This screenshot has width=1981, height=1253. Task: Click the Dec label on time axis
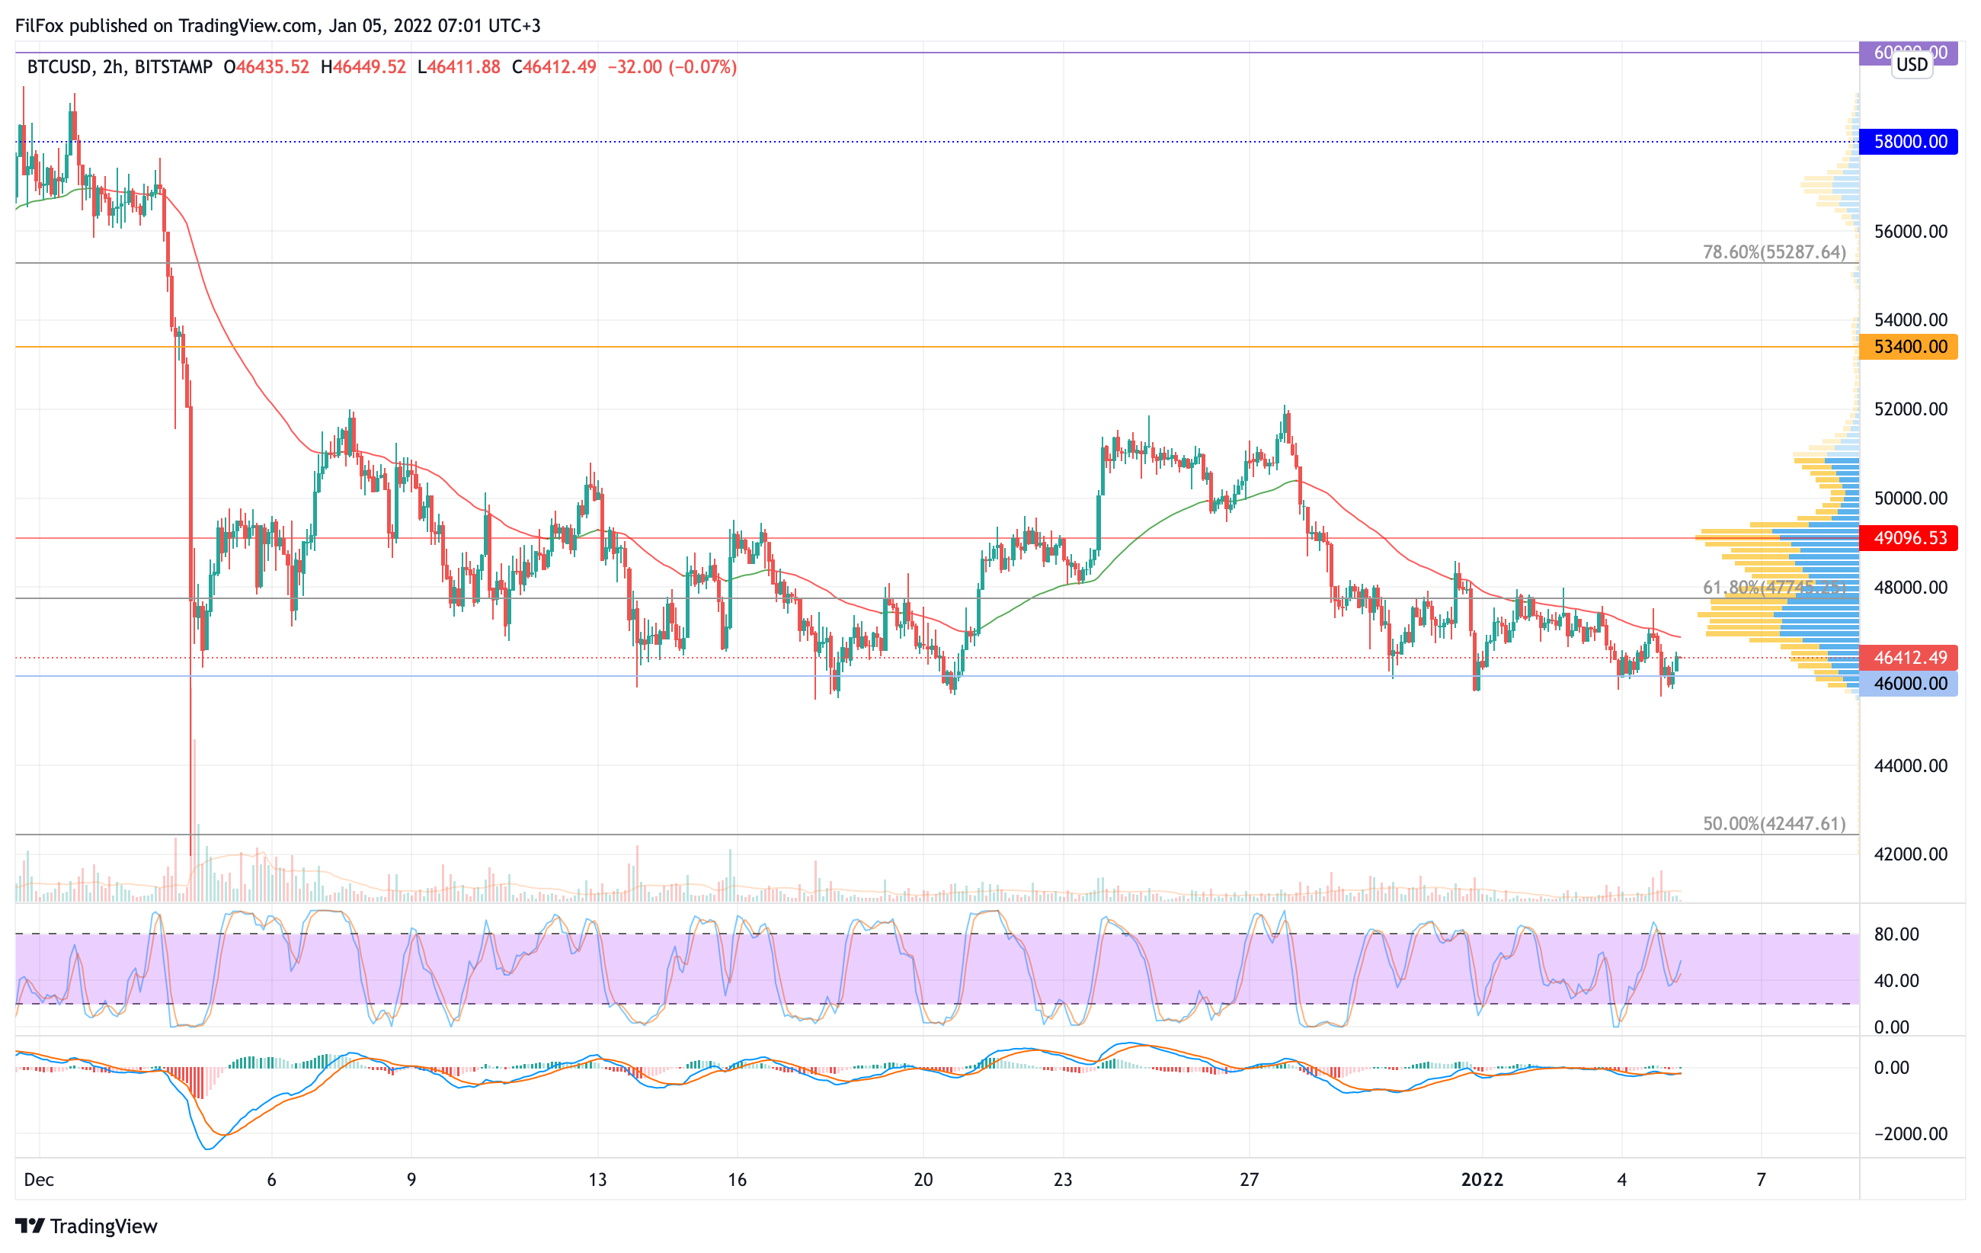pos(39,1180)
